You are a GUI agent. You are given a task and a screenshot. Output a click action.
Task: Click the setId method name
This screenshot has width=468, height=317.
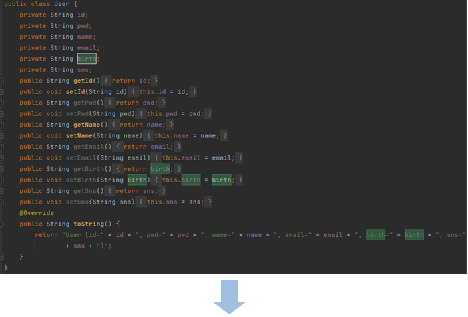click(75, 92)
